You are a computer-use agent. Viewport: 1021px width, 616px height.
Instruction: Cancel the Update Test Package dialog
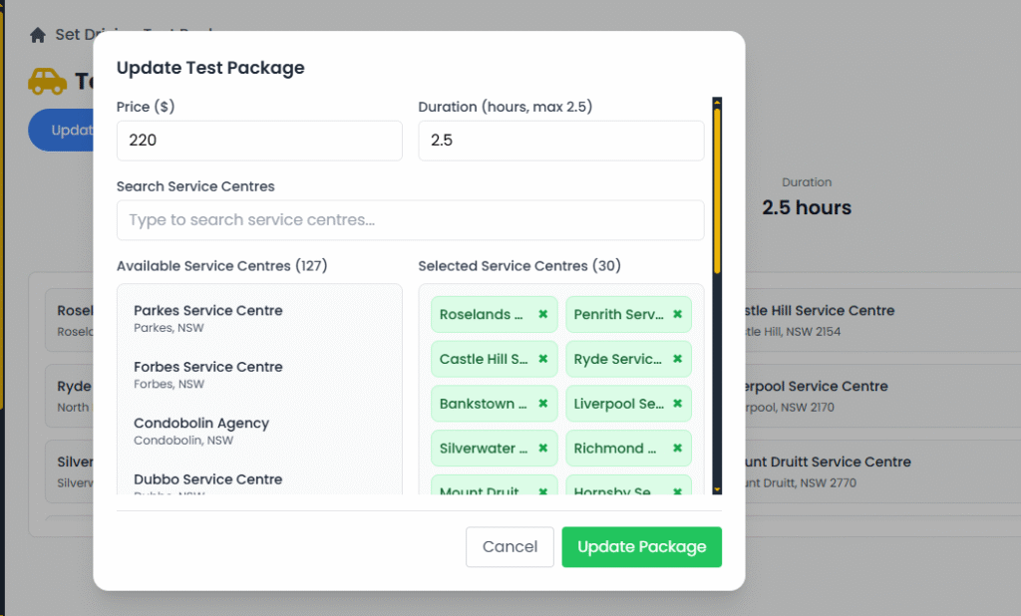pos(510,546)
